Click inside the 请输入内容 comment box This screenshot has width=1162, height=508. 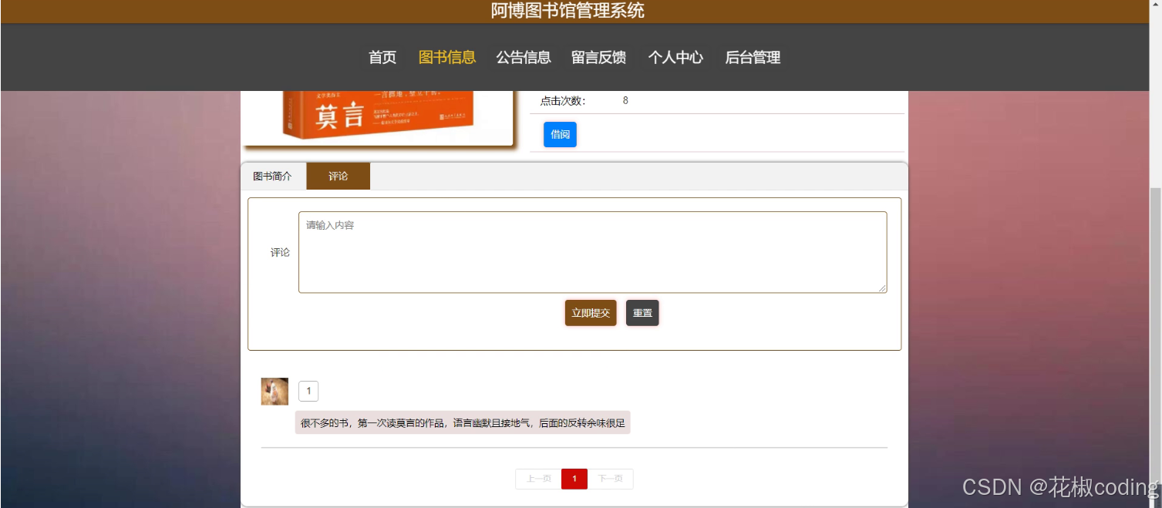coord(591,251)
